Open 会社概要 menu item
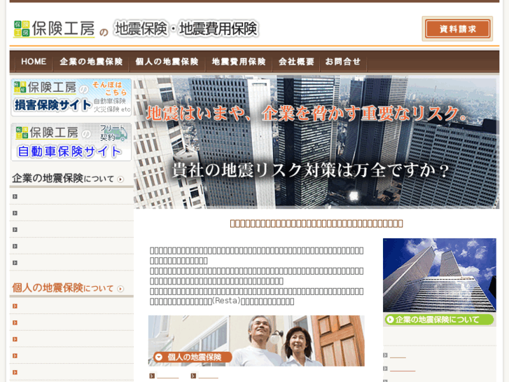509x382 pixels. (296, 62)
